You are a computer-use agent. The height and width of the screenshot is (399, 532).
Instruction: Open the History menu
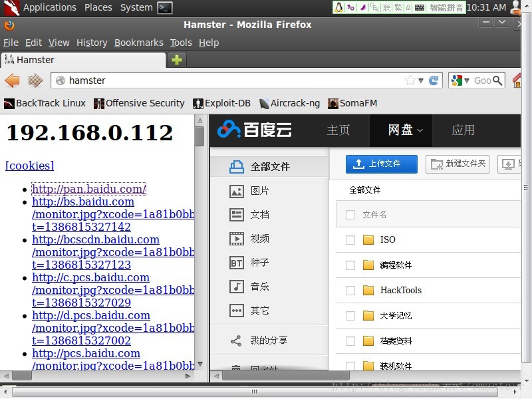[x=92, y=43]
